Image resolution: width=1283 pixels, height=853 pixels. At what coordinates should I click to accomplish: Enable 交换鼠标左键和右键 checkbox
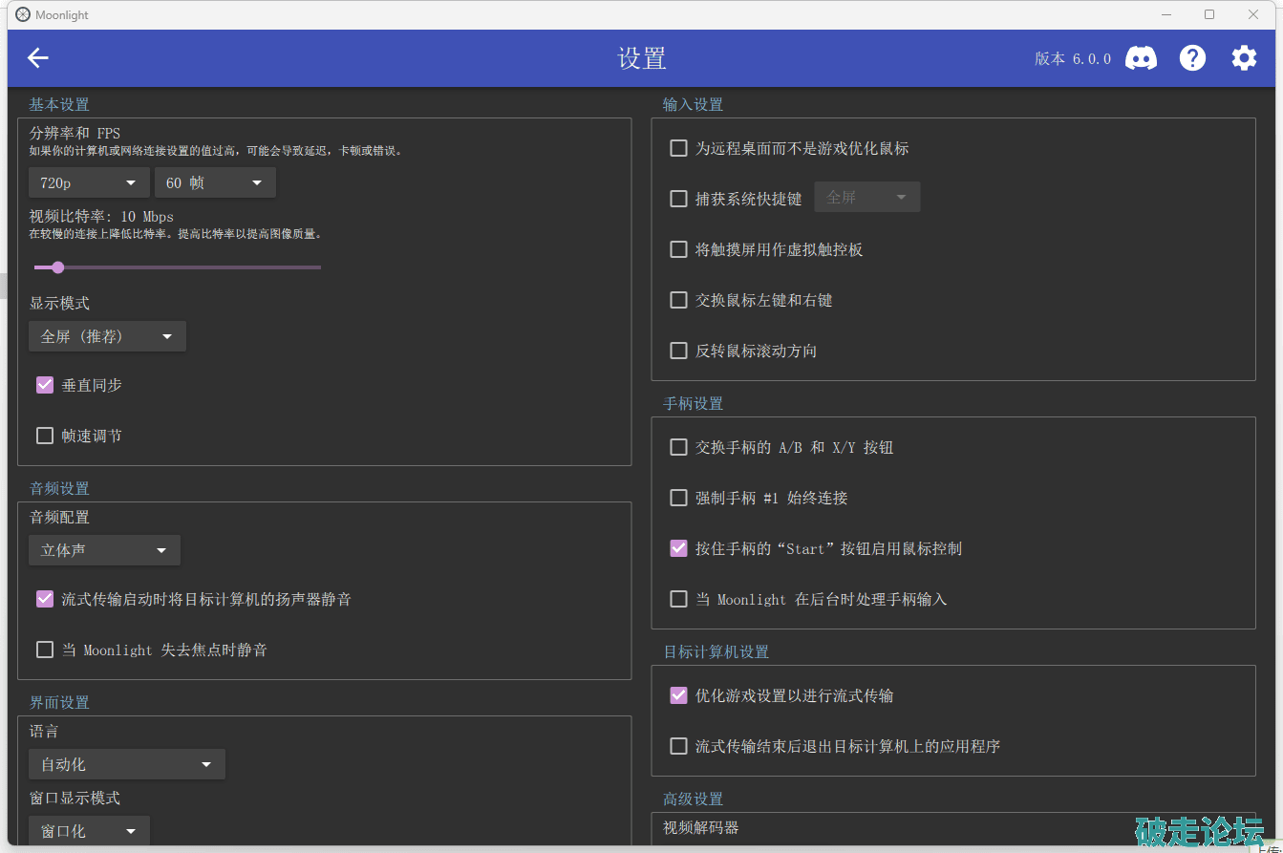[x=678, y=300]
